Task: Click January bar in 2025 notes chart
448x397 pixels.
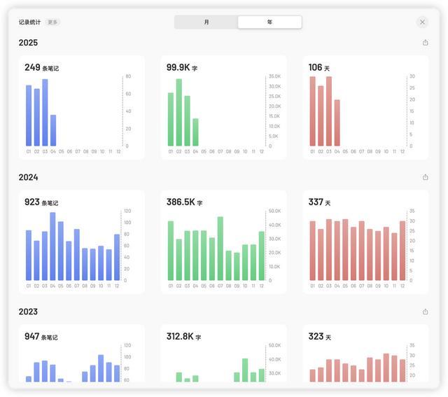Action: 29,116
